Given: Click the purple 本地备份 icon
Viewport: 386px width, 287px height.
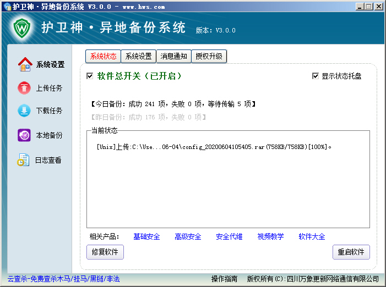Looking at the screenshot, I should click(x=24, y=135).
